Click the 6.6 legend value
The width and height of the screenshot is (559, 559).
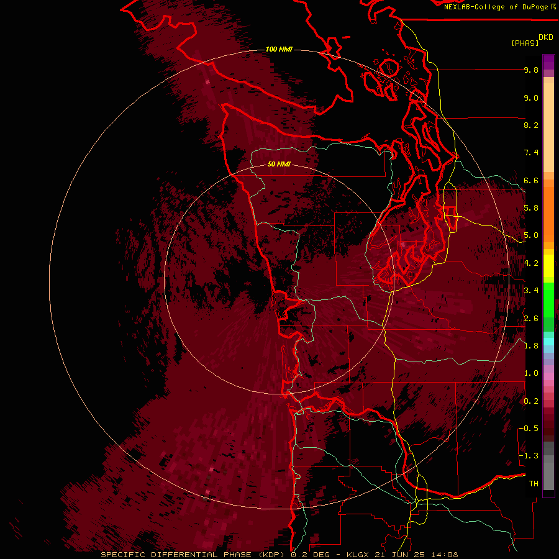point(531,180)
